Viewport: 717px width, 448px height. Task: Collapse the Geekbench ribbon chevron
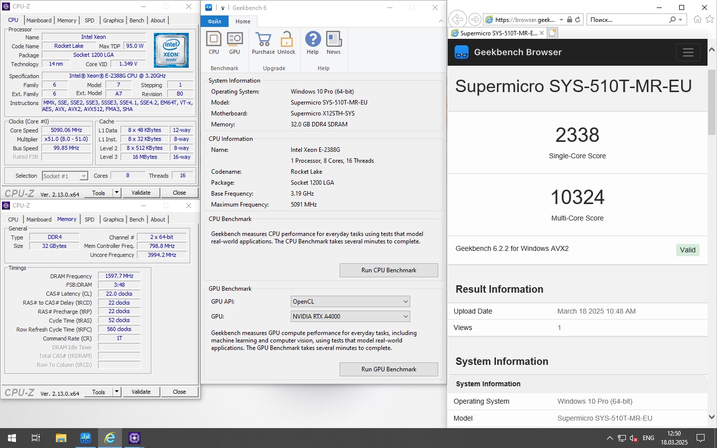tap(441, 21)
